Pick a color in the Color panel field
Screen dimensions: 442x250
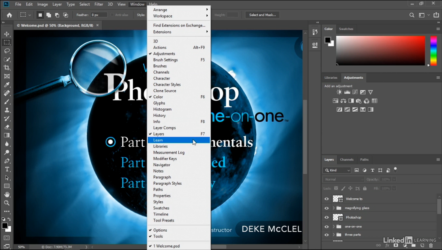pos(380,51)
